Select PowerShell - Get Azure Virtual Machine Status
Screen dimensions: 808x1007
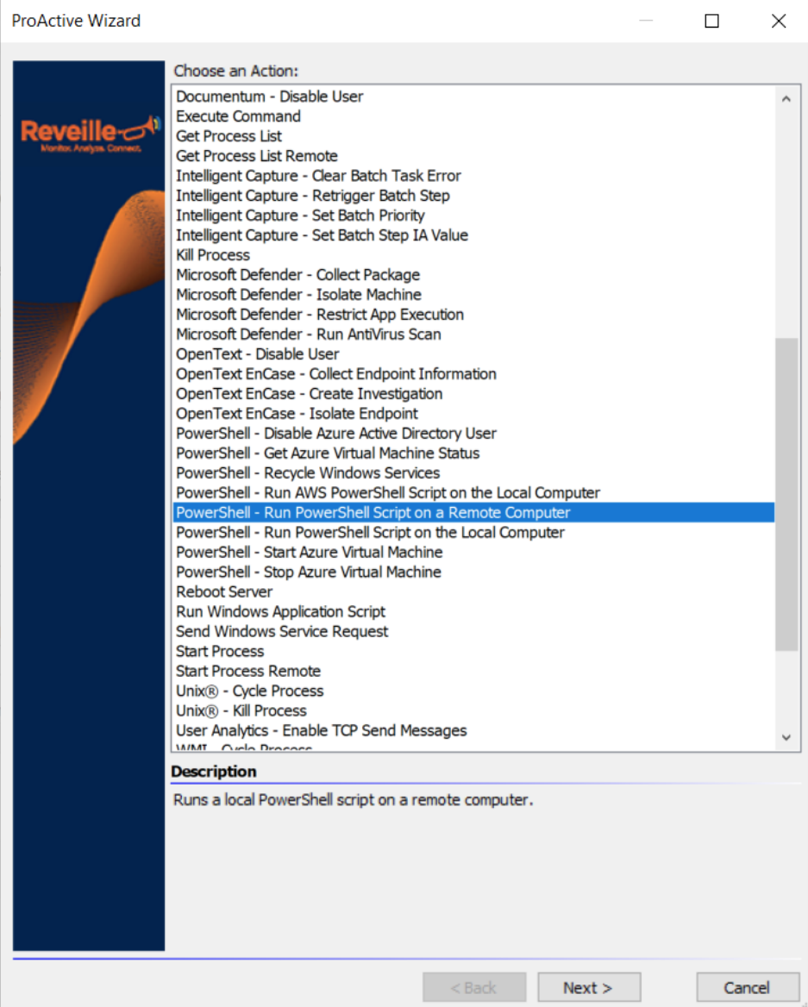[x=473, y=453]
